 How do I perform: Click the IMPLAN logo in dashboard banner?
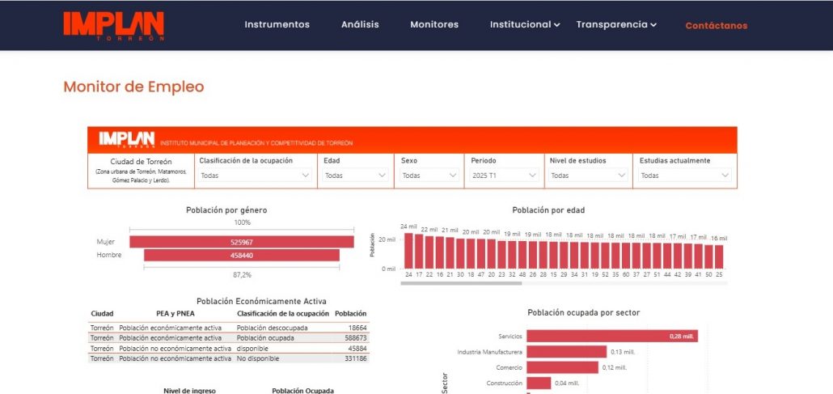126,140
